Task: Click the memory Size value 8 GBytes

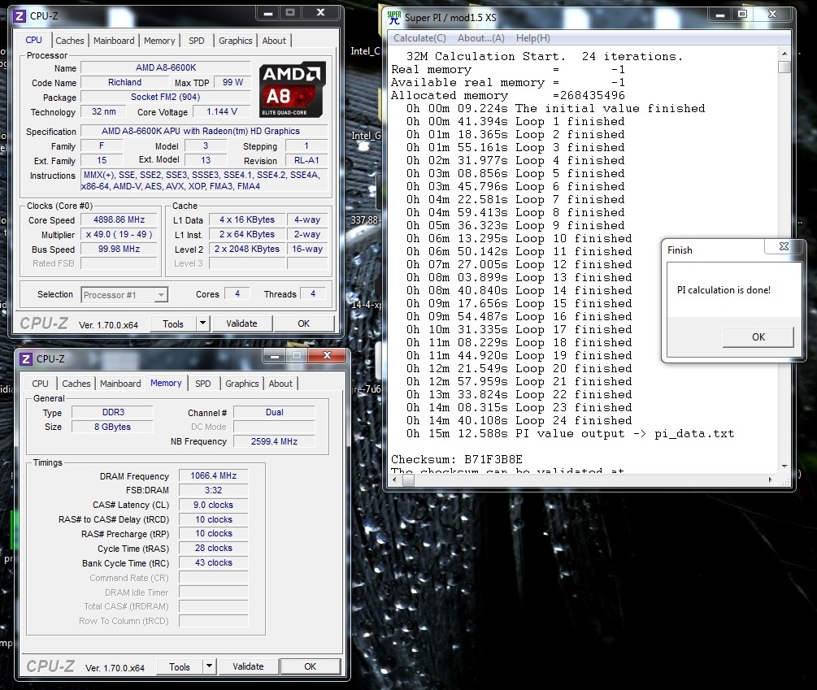Action: (x=112, y=427)
